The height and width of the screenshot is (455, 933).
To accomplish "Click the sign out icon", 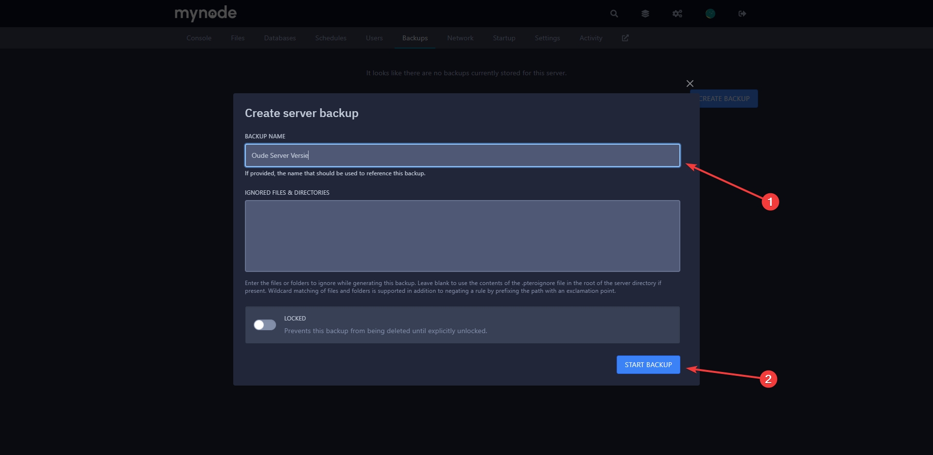I will pos(742,14).
